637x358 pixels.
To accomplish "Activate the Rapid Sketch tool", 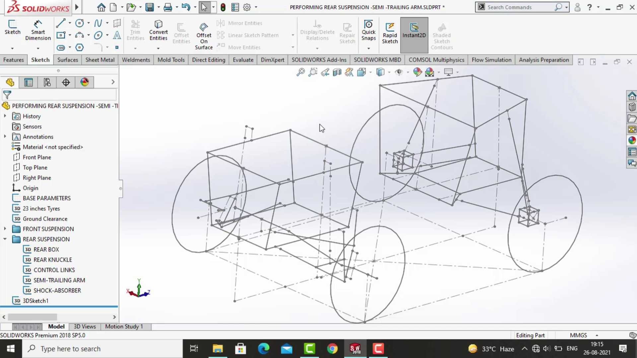I will [389, 33].
